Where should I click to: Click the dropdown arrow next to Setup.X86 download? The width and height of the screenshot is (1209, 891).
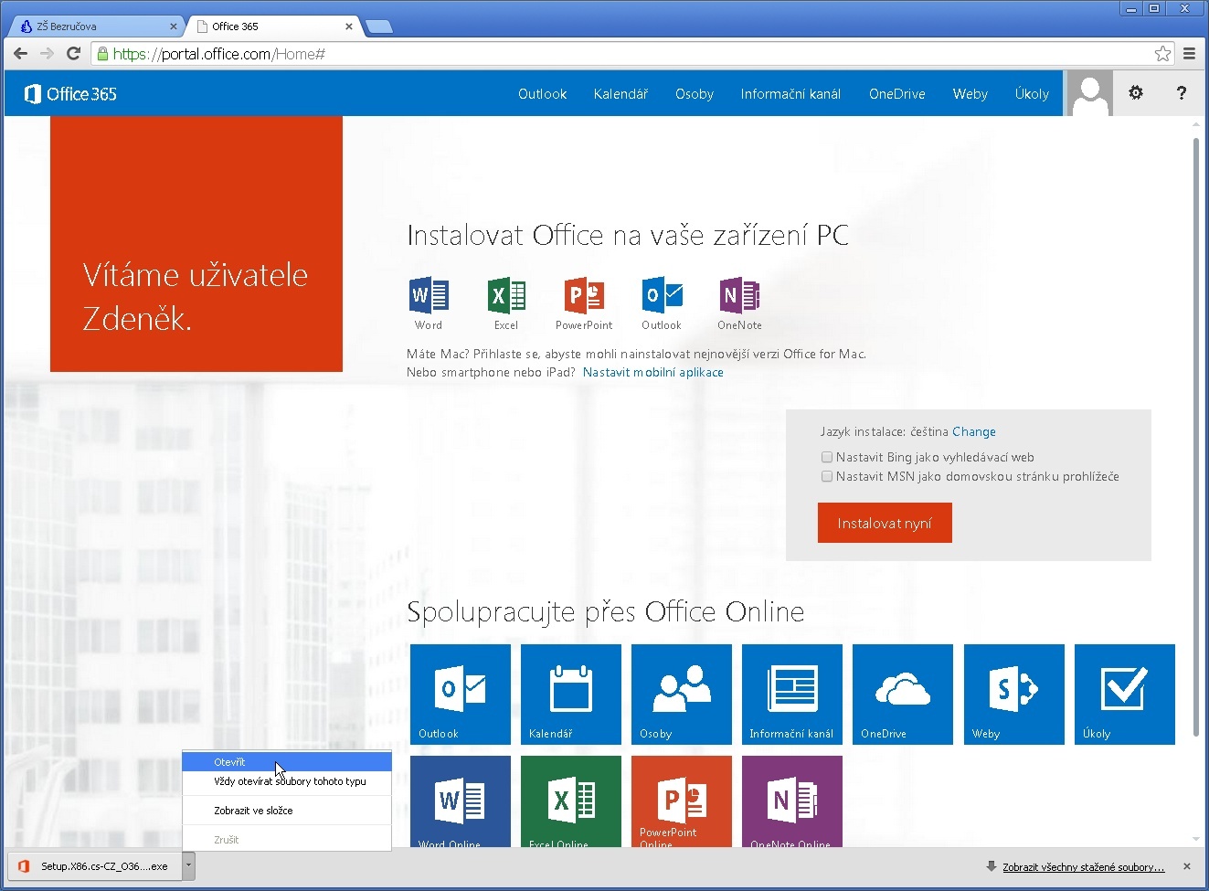188,865
